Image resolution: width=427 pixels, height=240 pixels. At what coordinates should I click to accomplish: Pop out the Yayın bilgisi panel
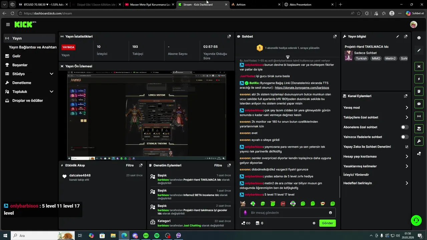(406, 36)
